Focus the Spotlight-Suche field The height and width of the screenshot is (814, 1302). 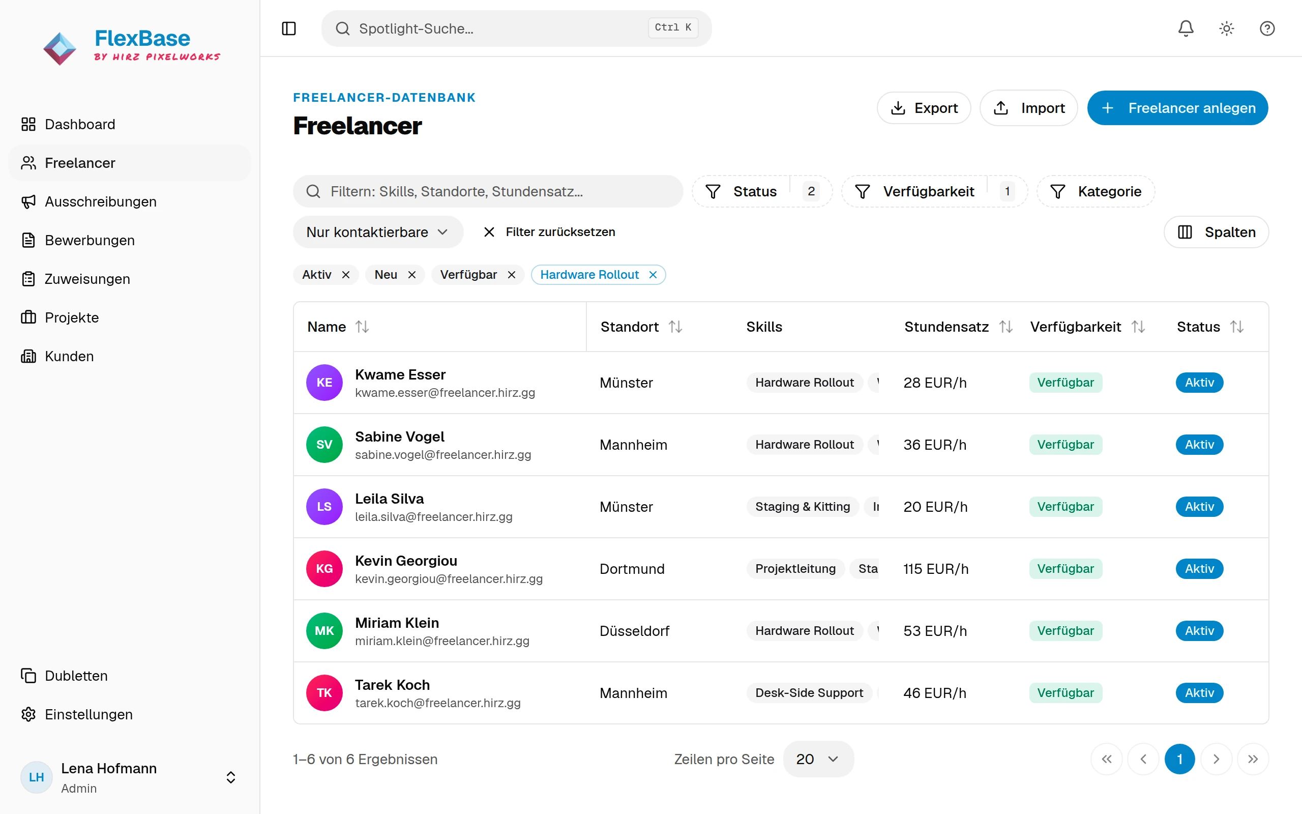pyautogui.click(x=516, y=28)
